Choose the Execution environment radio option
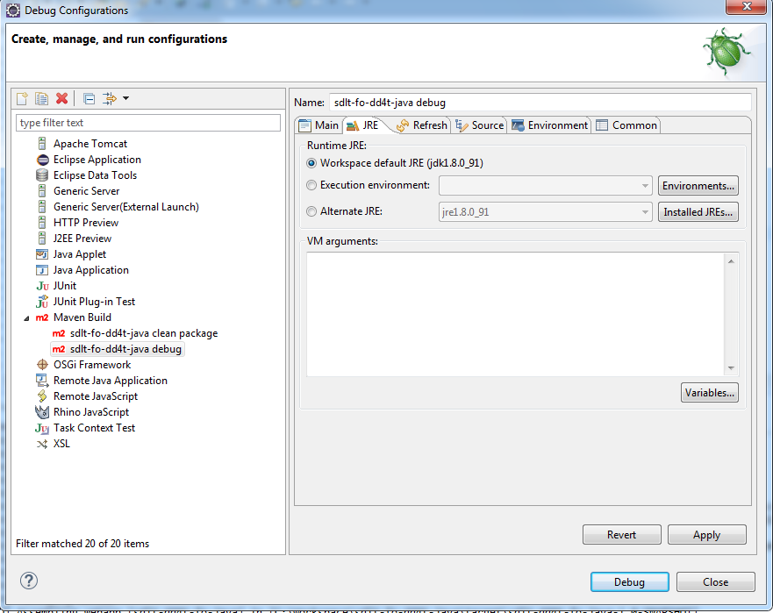The width and height of the screenshot is (773, 613). coord(311,185)
